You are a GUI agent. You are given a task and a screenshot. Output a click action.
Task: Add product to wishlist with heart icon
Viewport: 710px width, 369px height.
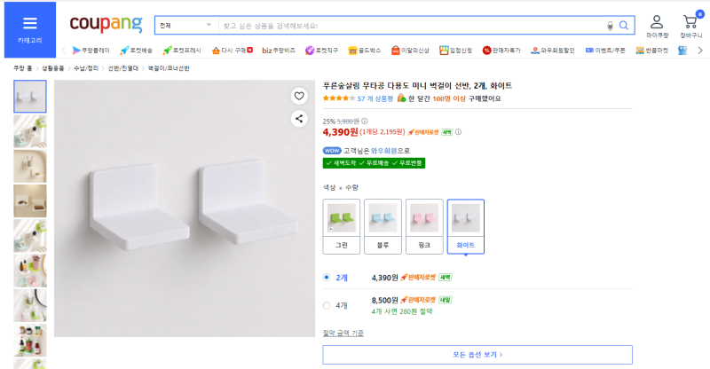click(x=299, y=96)
